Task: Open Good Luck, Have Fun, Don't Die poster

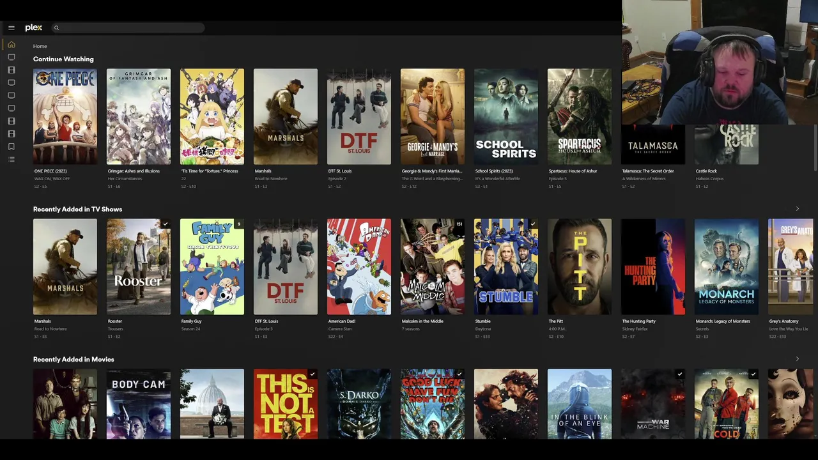Action: coord(433,404)
